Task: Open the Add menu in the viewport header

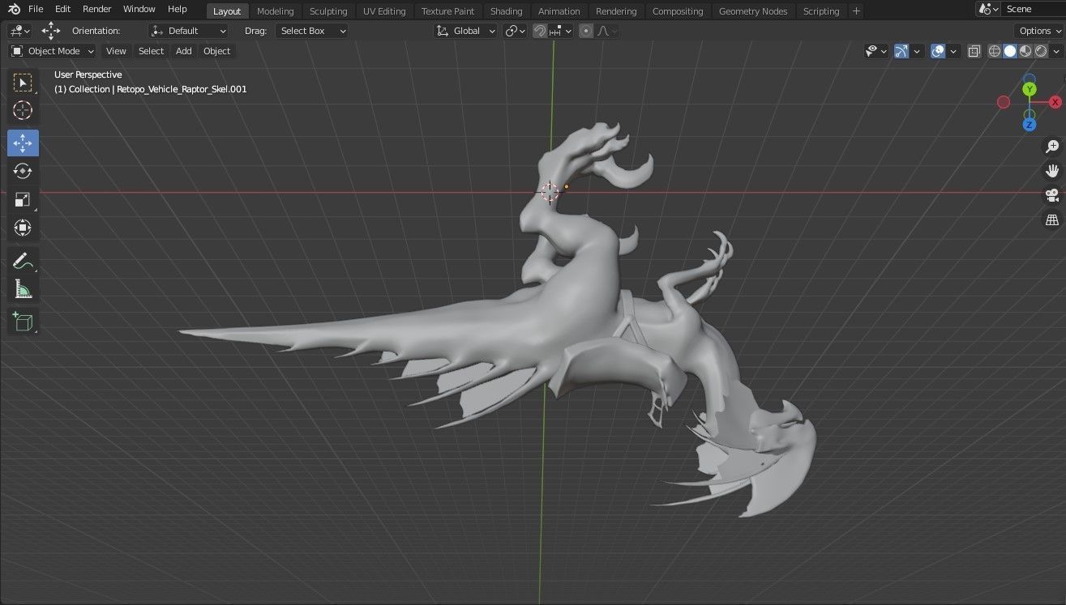Action: click(183, 51)
